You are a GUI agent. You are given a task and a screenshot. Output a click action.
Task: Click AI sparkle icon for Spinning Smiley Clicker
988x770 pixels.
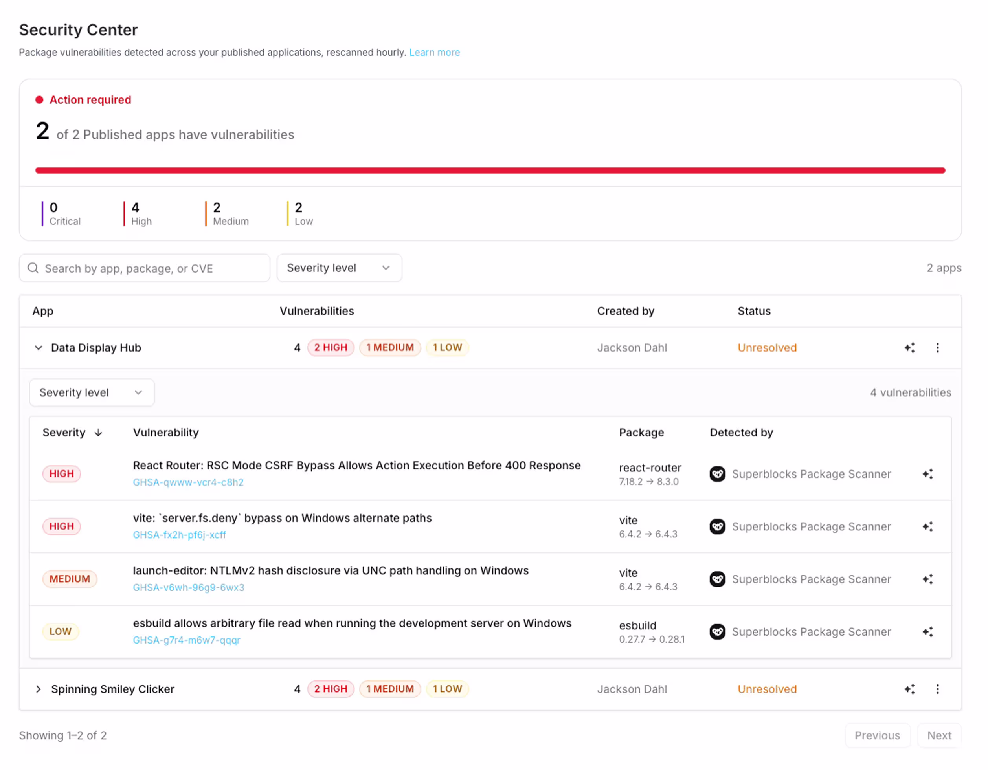coord(910,689)
